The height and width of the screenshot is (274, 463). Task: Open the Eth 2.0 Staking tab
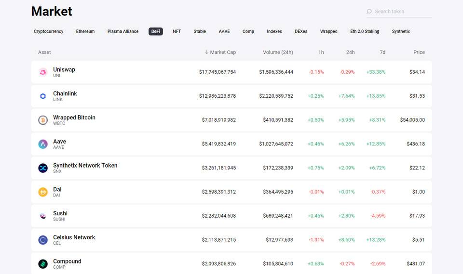point(365,31)
